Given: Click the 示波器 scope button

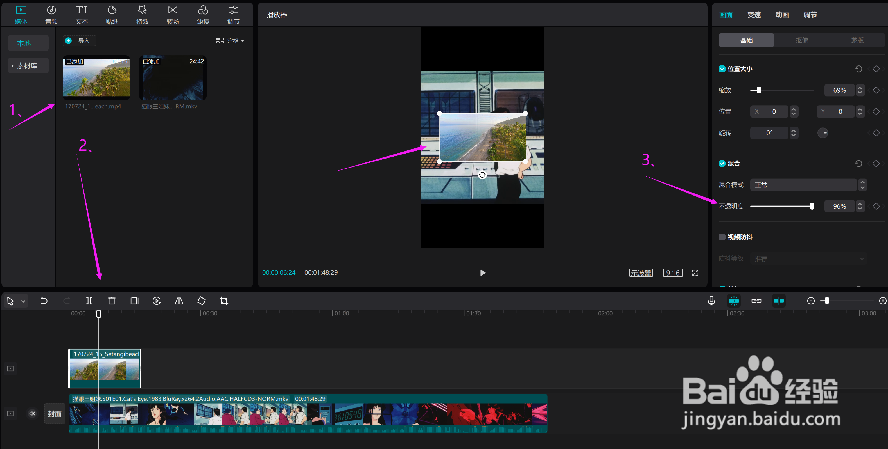Looking at the screenshot, I should [x=641, y=273].
